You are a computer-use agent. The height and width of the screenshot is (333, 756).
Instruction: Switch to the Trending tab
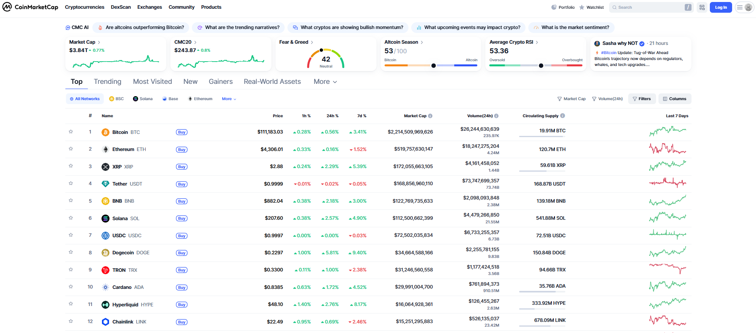click(107, 82)
